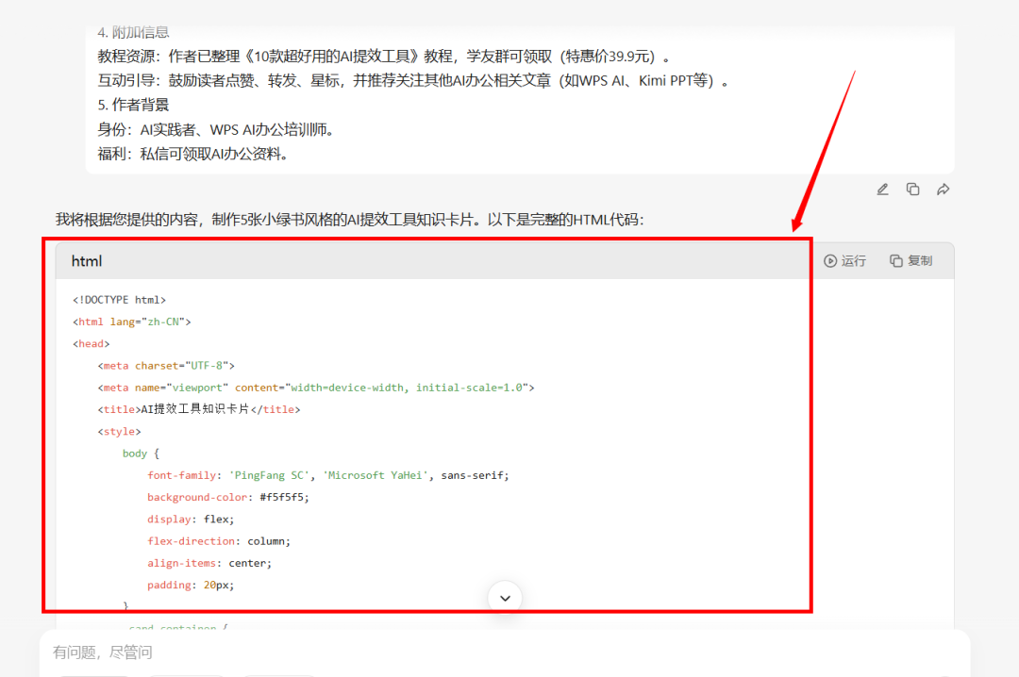Click the reply intro sentence 我将根据您提供的内容

pyautogui.click(x=350, y=220)
